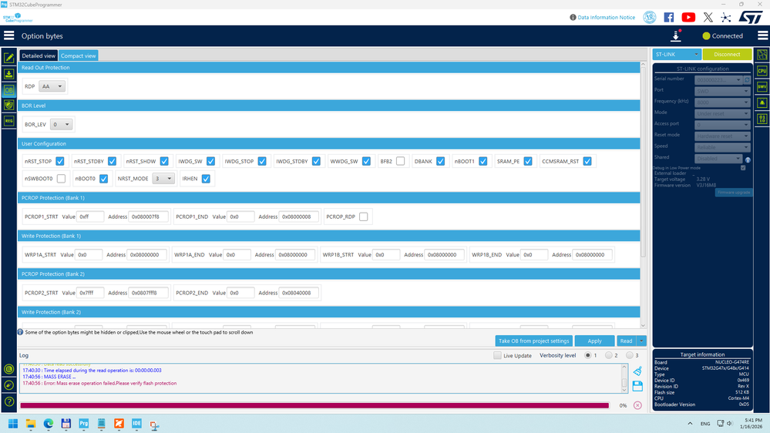This screenshot has height=433, width=770.
Task: Cancel the operation with the progress X icon
Action: click(x=637, y=405)
